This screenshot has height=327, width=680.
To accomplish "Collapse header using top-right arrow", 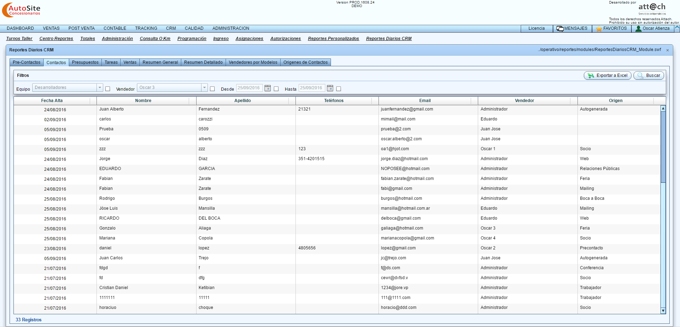I will click(677, 28).
